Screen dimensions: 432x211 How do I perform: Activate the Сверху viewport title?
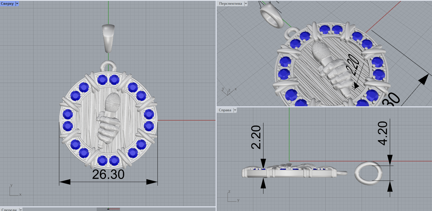(7, 4)
